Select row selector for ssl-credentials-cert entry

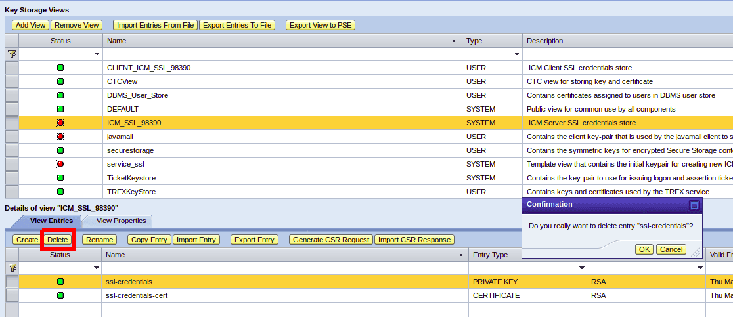tap(12, 295)
